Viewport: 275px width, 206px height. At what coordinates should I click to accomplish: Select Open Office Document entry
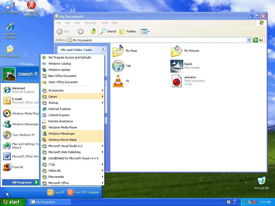(x=73, y=82)
